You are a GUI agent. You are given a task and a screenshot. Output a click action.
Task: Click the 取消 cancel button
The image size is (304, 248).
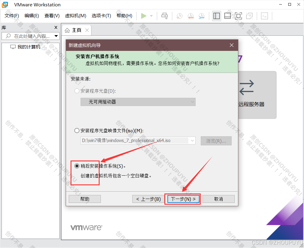(x=219, y=199)
